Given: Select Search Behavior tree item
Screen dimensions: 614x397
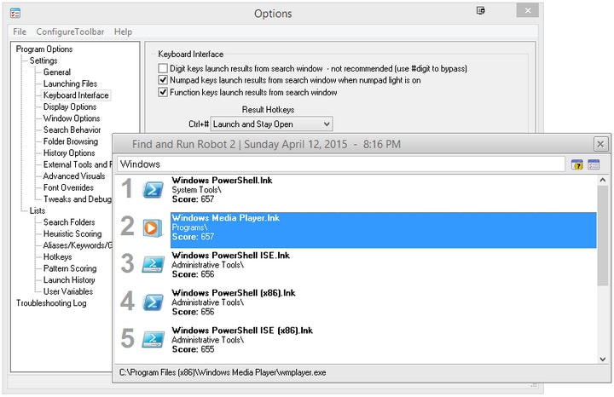Looking at the screenshot, I should click(72, 129).
